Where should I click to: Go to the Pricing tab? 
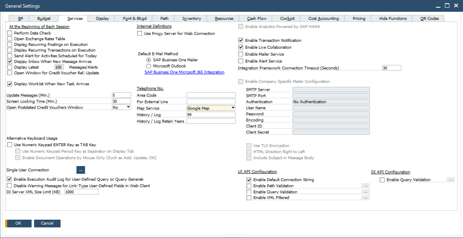coord(359,19)
